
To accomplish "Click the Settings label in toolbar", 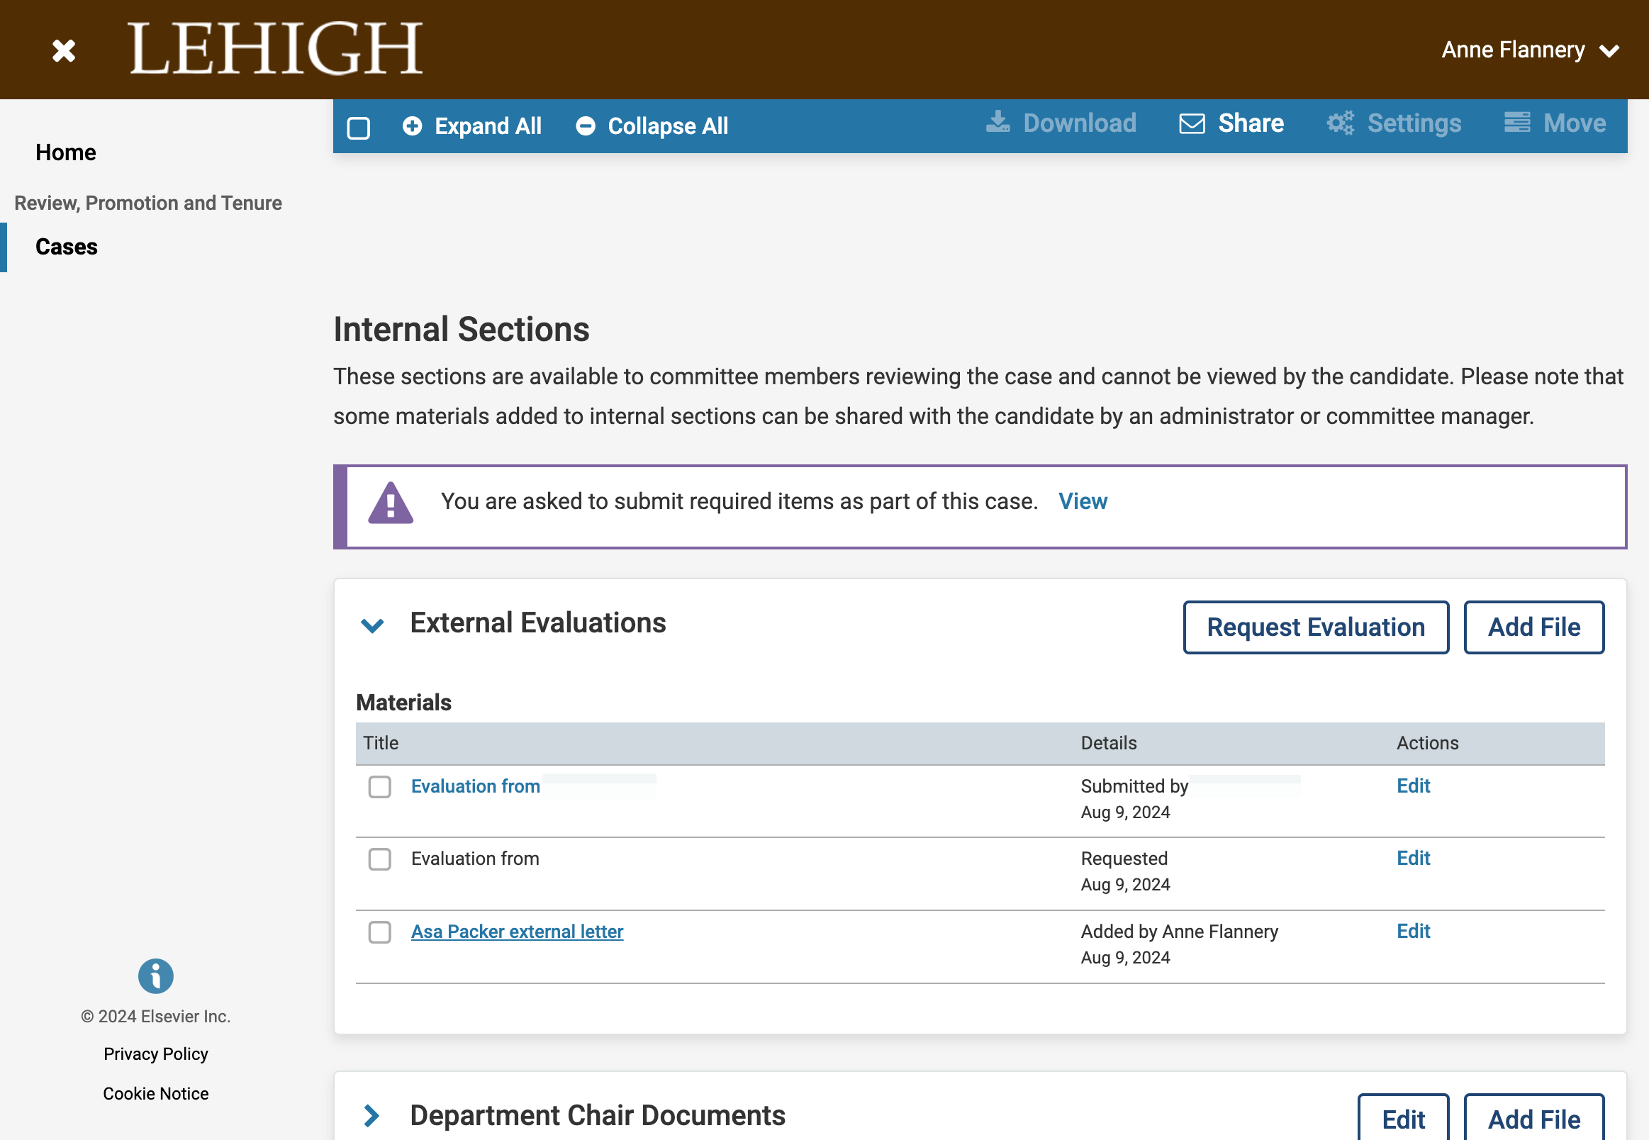I will point(1414,123).
